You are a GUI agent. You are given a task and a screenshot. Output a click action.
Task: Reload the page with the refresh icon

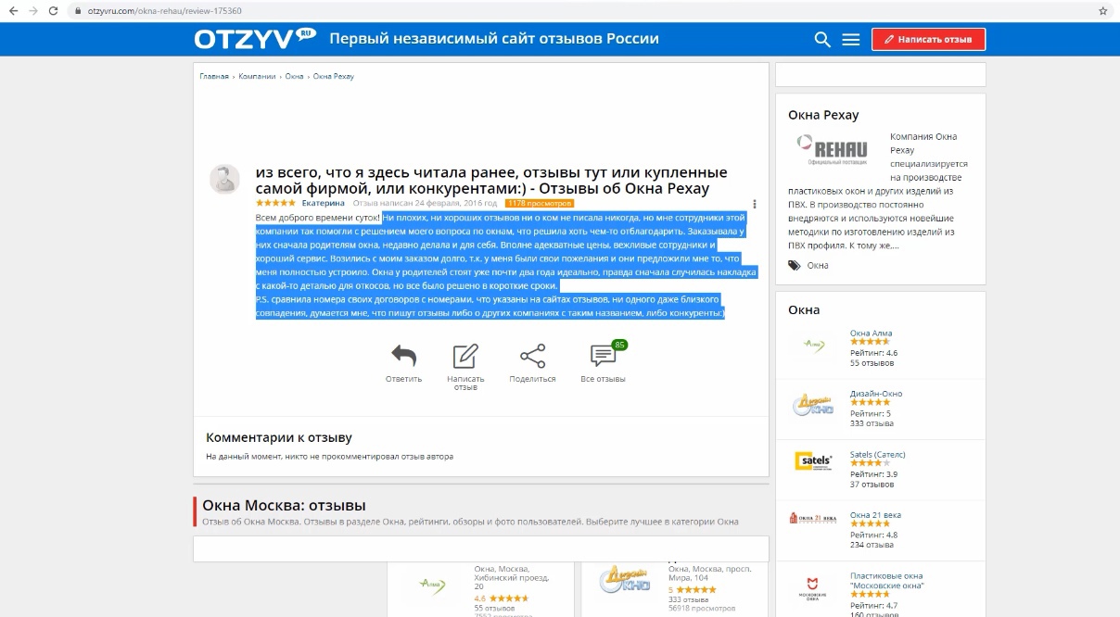(54, 10)
